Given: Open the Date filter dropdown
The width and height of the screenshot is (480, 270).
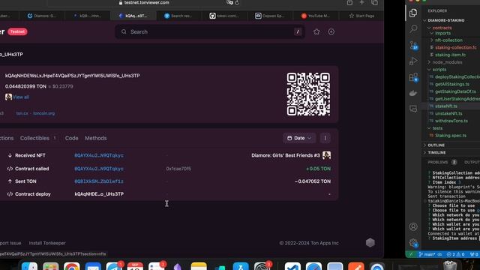Looking at the screenshot, I should tap(299, 138).
